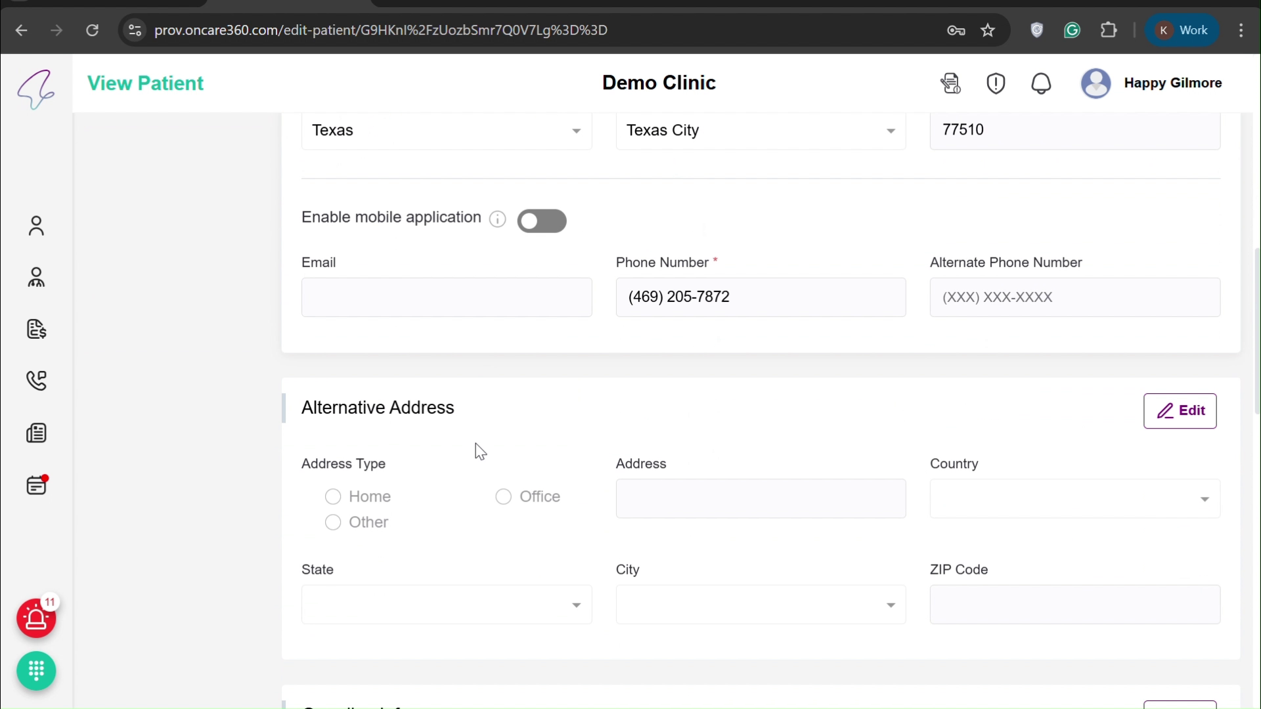Open the notifications bell in the header
The image size is (1261, 709).
coord(1041,83)
